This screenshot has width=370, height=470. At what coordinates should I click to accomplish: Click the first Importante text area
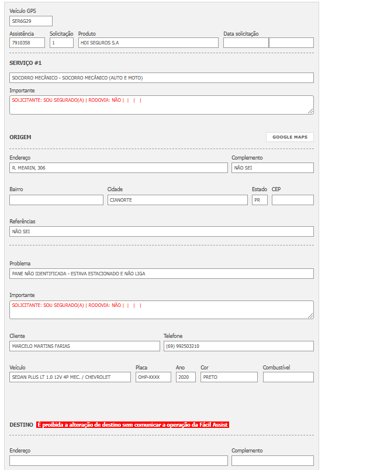(x=161, y=105)
